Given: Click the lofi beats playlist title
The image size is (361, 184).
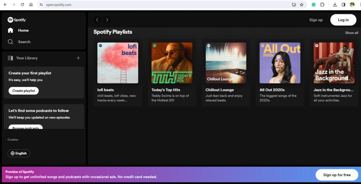Looking at the screenshot, I should [x=105, y=90].
